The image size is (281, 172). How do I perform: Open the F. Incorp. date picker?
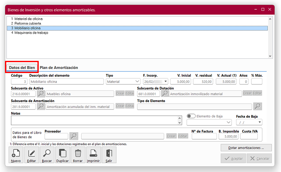[x=165, y=82]
